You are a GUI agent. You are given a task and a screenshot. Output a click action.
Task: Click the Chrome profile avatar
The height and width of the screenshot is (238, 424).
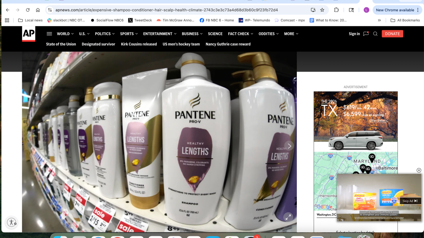366,10
